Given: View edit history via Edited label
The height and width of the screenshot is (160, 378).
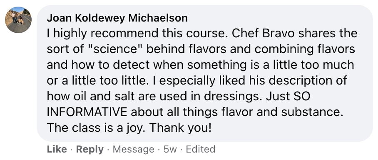Looking at the screenshot, I should [201, 149].
